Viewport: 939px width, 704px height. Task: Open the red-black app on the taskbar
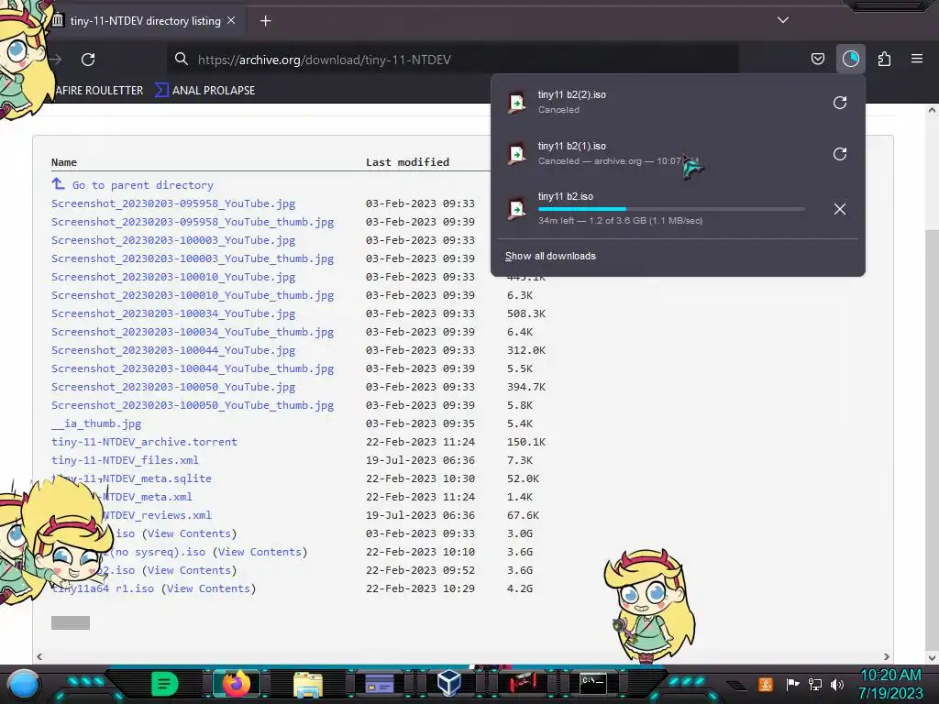tap(522, 683)
